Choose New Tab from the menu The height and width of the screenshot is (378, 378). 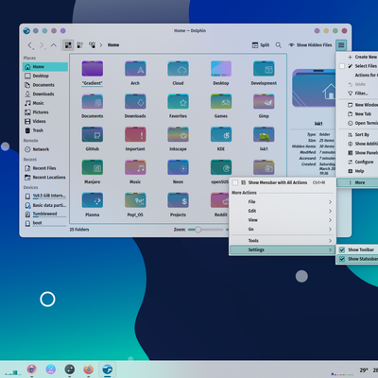pyautogui.click(x=357, y=114)
